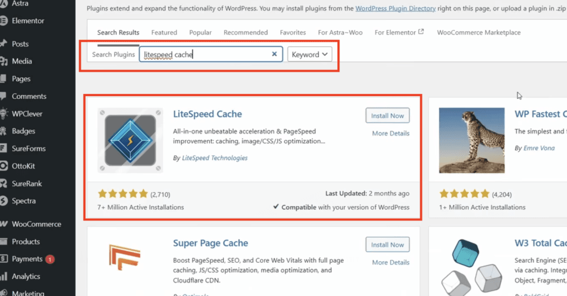View More Details for LiteSpeed Cache
The width and height of the screenshot is (567, 296).
(390, 134)
